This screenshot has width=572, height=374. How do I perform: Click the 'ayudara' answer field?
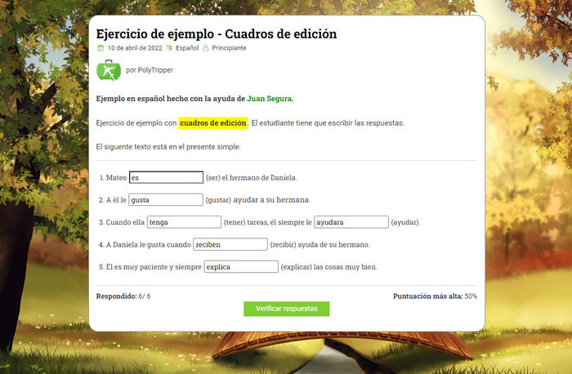pyautogui.click(x=351, y=221)
